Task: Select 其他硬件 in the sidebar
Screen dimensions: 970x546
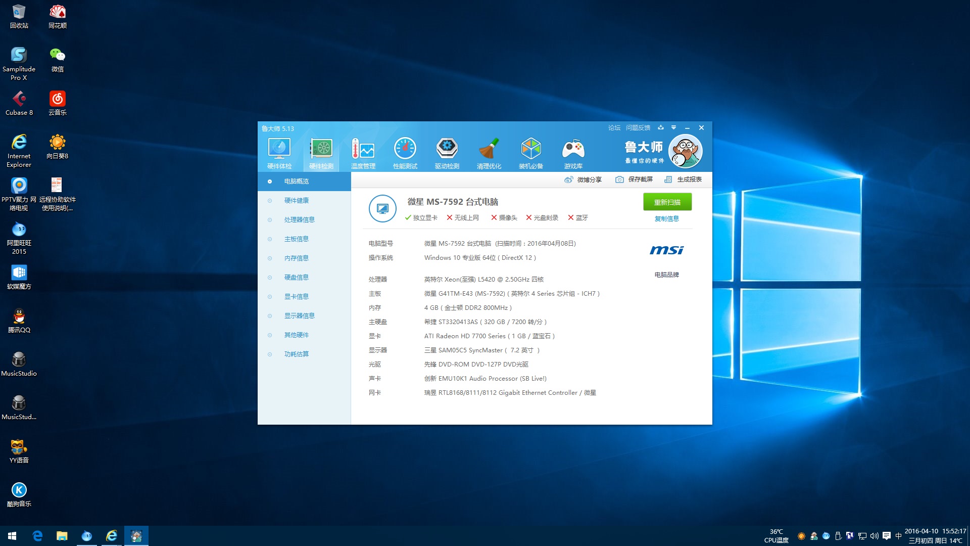Action: [x=304, y=335]
